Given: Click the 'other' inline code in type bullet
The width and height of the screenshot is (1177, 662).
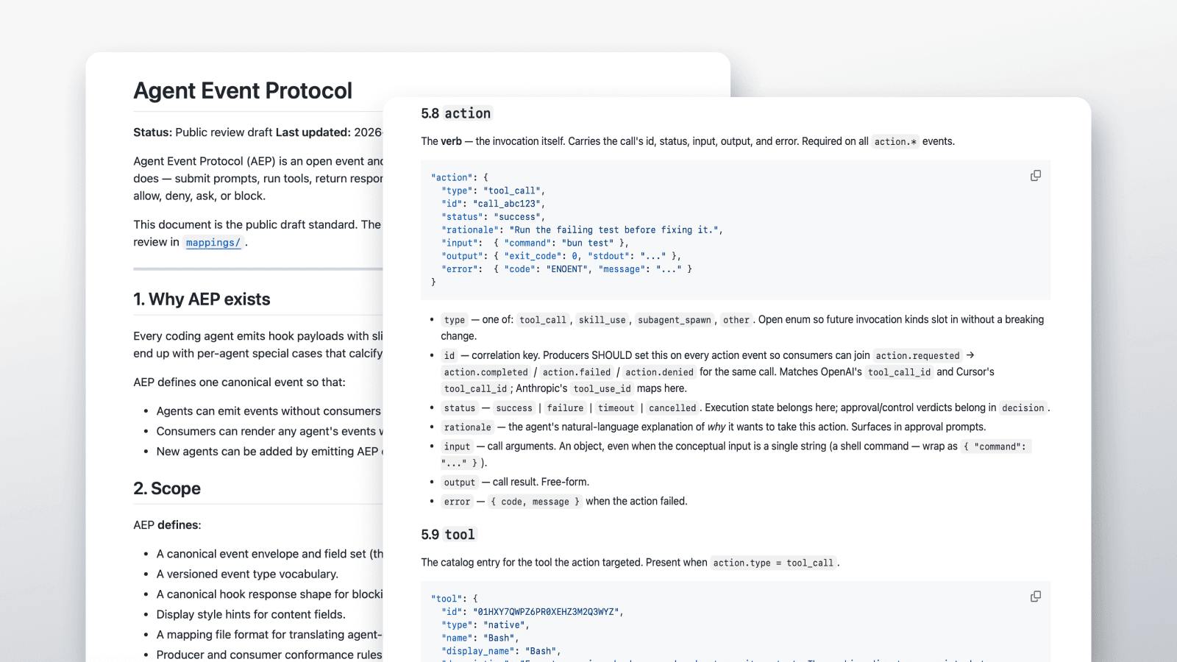Looking at the screenshot, I should (x=736, y=320).
